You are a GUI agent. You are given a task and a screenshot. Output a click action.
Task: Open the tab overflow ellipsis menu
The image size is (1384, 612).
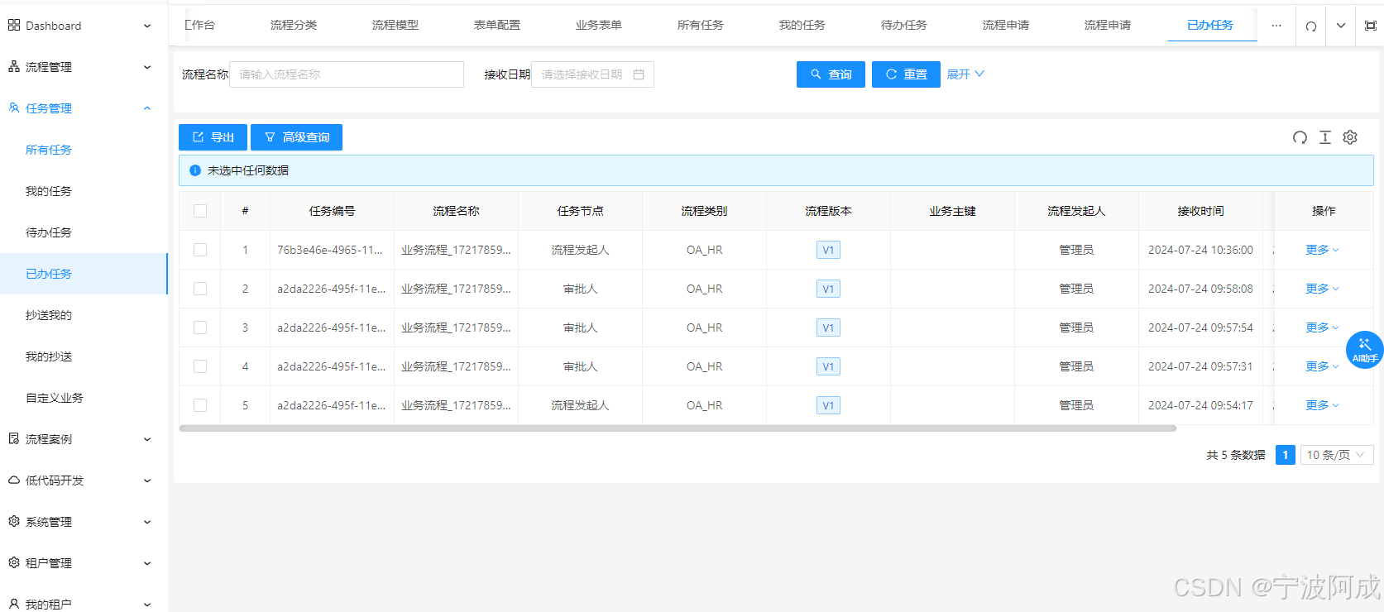[x=1276, y=26]
